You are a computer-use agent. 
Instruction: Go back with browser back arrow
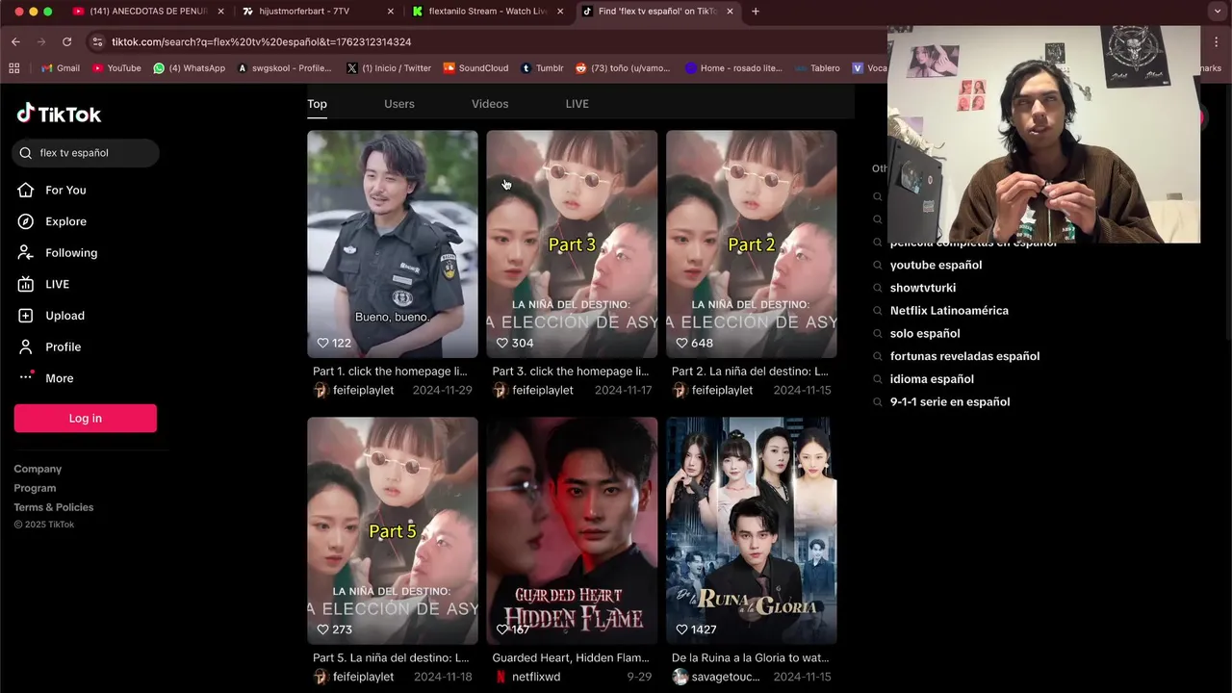(15, 42)
